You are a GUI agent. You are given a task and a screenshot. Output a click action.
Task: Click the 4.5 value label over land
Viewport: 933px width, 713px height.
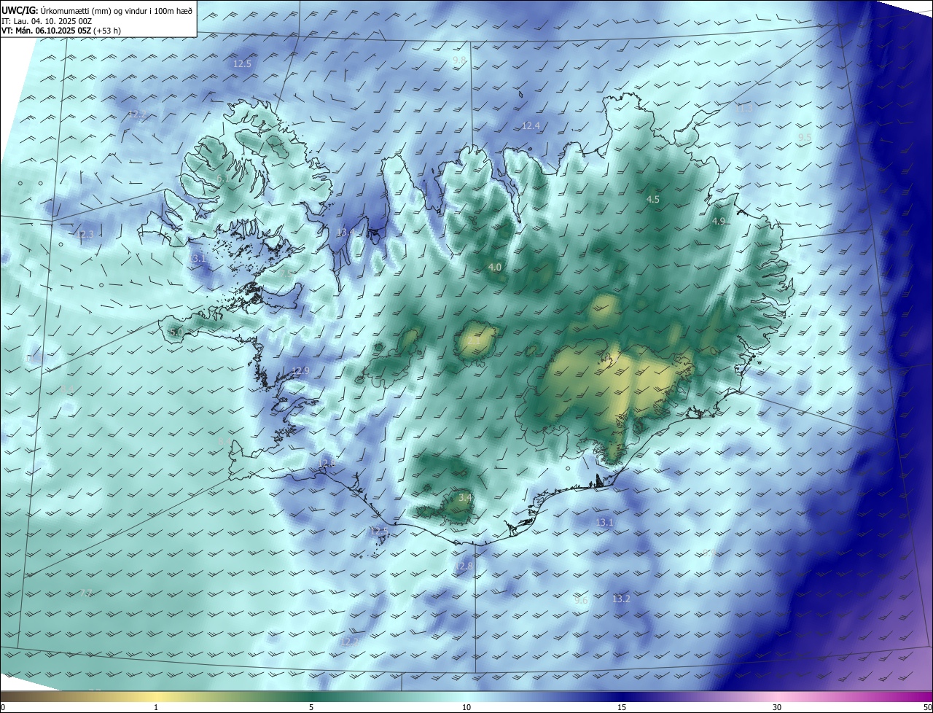[653, 199]
